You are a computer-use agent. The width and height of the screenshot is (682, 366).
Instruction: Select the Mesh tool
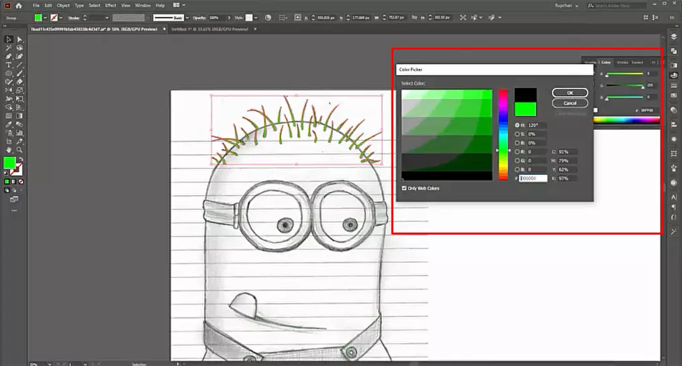point(9,116)
